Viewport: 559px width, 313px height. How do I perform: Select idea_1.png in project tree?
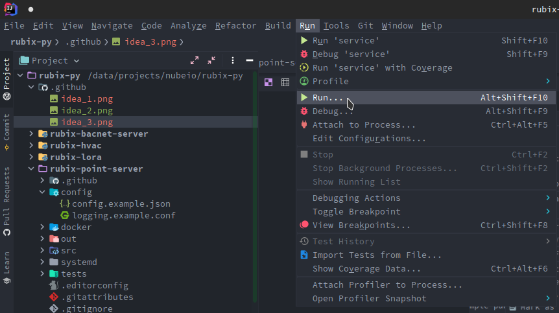tap(87, 99)
